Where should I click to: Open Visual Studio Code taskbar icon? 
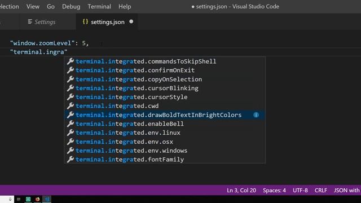tap(47, 199)
